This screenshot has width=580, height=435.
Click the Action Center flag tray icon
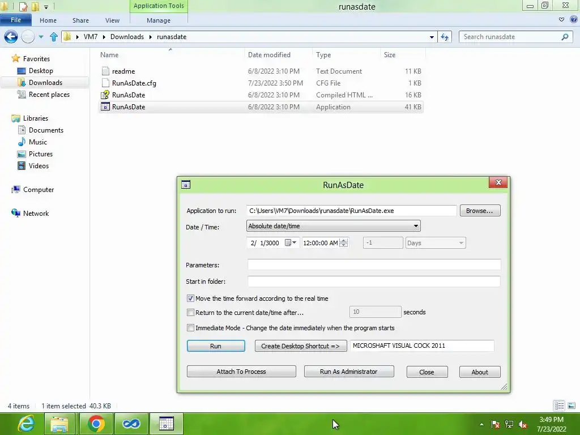coord(496,424)
